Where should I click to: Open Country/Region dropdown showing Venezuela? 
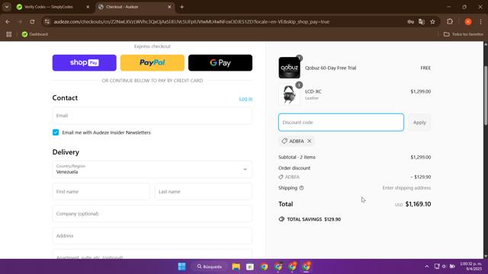(152, 169)
